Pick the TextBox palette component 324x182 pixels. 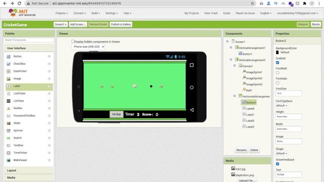coord(18,145)
